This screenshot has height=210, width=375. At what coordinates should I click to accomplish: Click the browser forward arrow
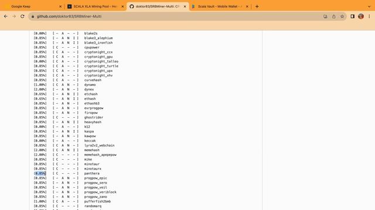click(x=14, y=16)
